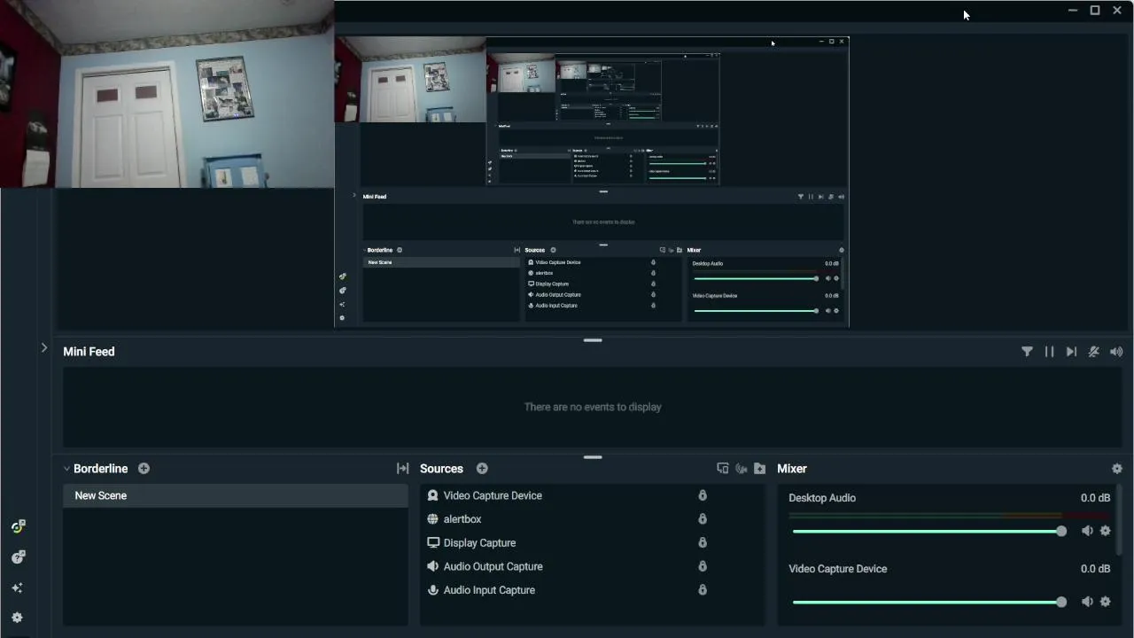The height and width of the screenshot is (638, 1134).
Task: Open the help question-mark icon in sidebar
Action: click(18, 557)
